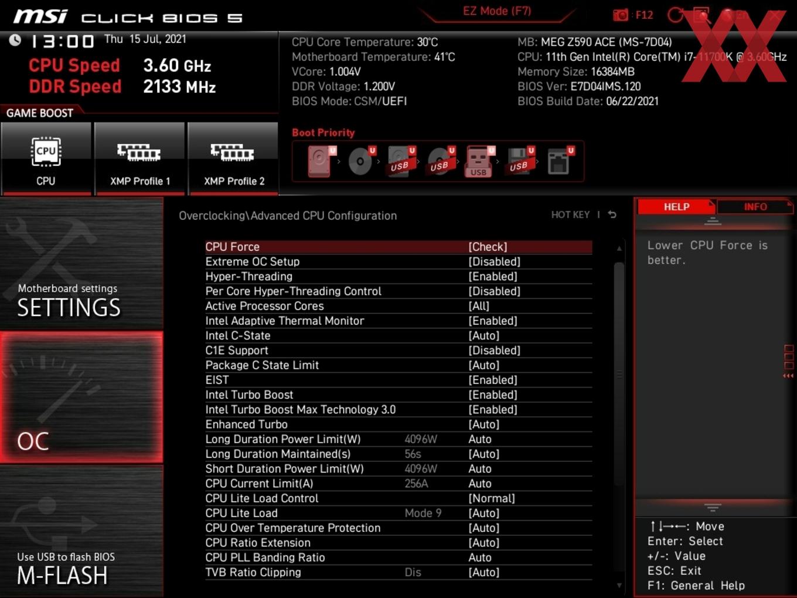Click the hotkey back arrow icon
This screenshot has height=598, width=797.
pos(612,215)
